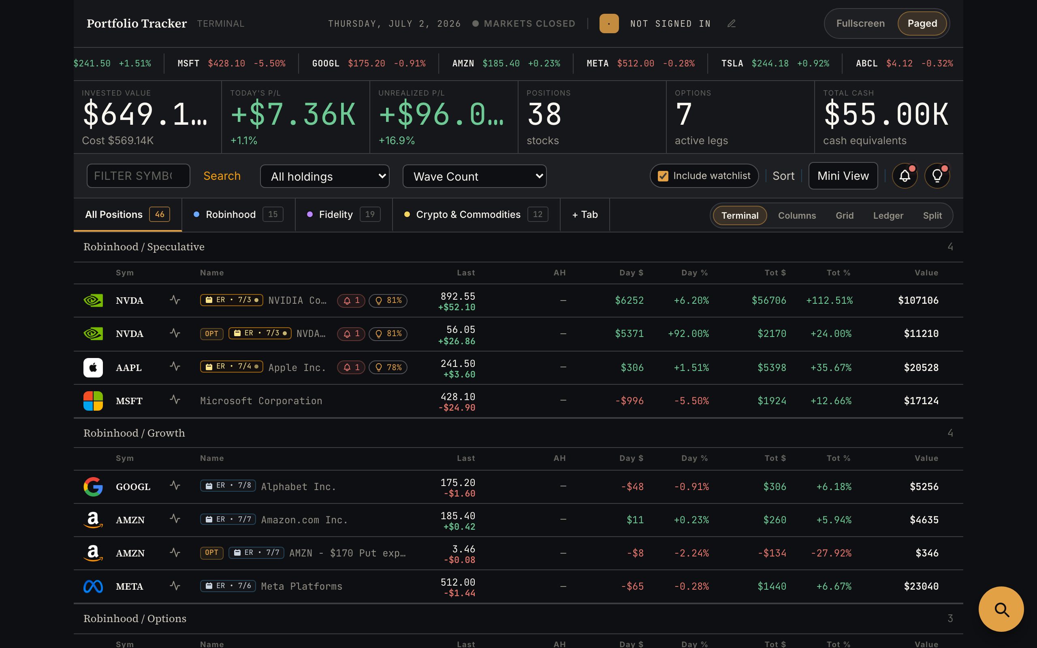Uncheck the Include watchlist checkbox
Viewport: 1037px width, 648px height.
[x=663, y=176]
